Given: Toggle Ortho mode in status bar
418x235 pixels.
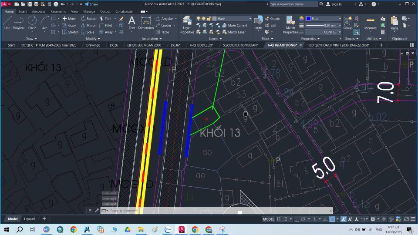Looking at the screenshot, I should pos(297,219).
